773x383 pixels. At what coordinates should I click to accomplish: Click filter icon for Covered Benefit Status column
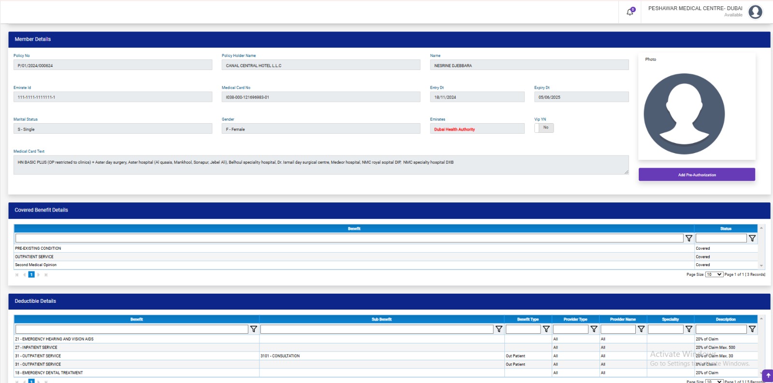coord(752,238)
